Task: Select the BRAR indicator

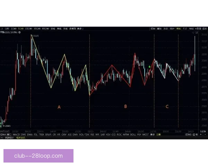Action: [48, 135]
